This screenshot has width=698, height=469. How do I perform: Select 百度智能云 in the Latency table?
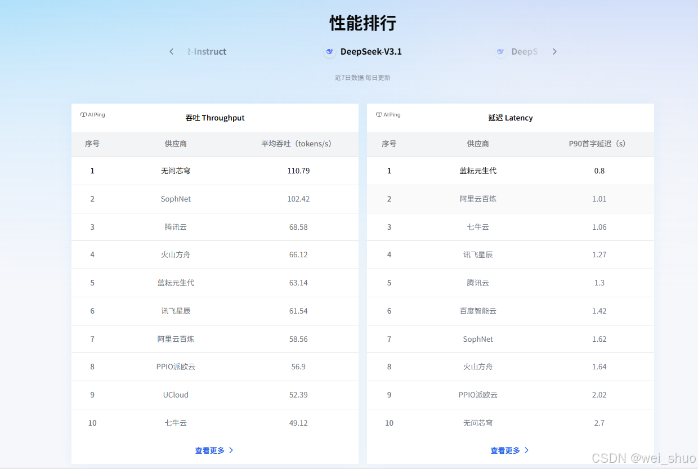[478, 311]
